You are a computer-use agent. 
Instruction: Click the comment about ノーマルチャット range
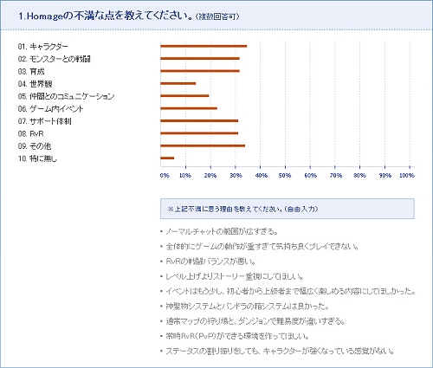[222, 231]
